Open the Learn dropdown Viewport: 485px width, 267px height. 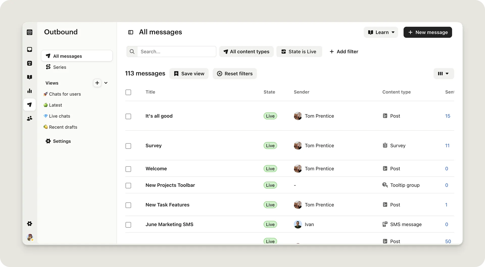point(381,32)
